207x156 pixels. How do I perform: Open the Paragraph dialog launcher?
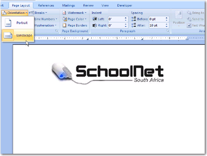(168, 31)
